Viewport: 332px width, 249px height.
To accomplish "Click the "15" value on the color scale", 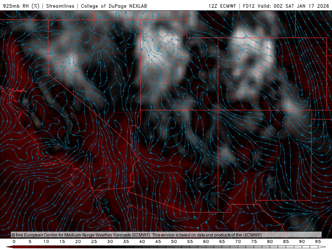I will point(62,242).
